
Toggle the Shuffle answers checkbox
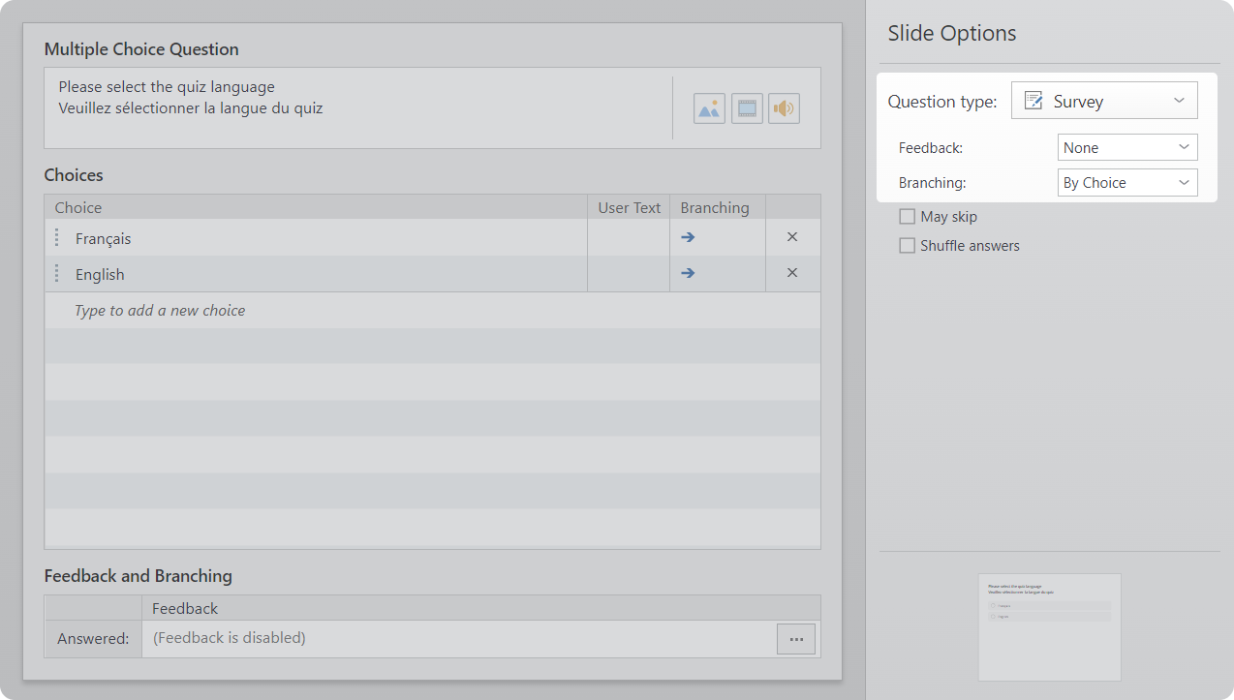point(908,246)
